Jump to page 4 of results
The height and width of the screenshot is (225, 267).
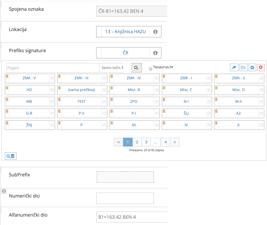[165, 142]
